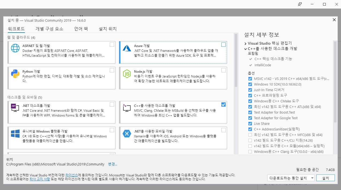This screenshot has width=341, height=190.
Task: Open the third-party notices link
Action: point(40,179)
